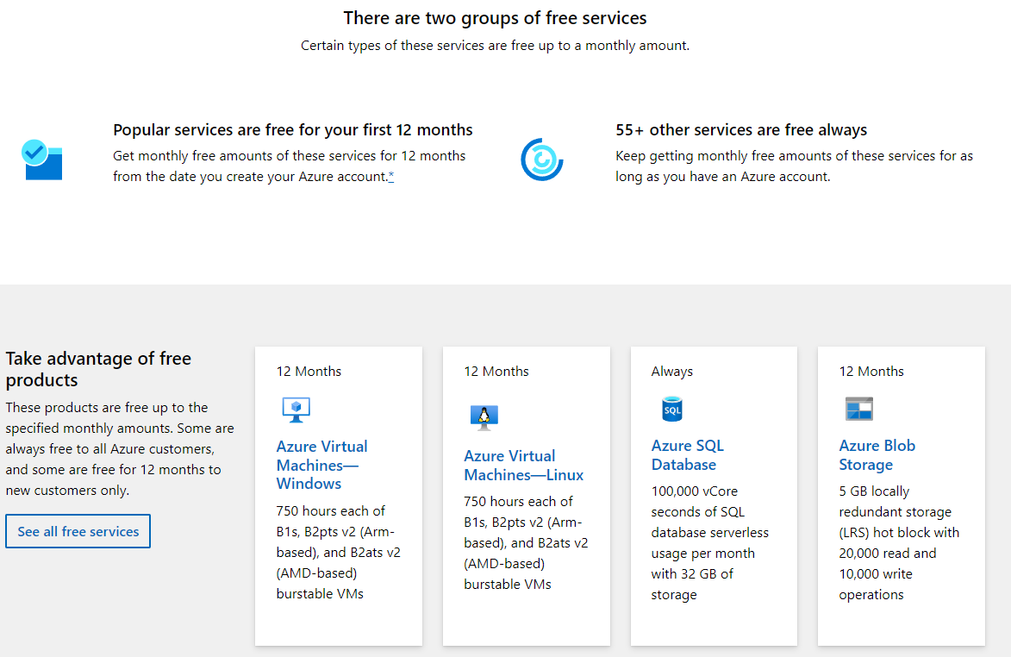Click 'Take advantage of free products' heading

tap(98, 369)
